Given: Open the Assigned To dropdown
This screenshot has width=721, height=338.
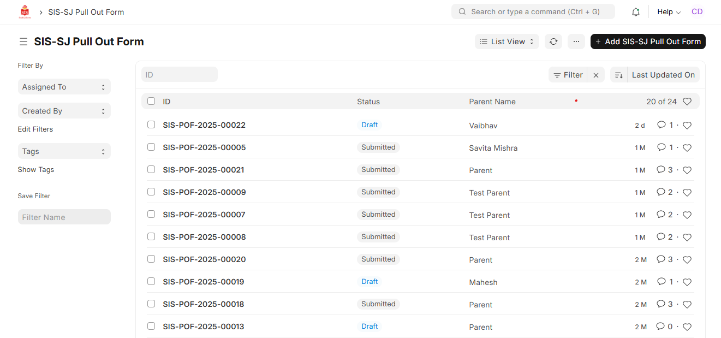Looking at the screenshot, I should point(64,87).
